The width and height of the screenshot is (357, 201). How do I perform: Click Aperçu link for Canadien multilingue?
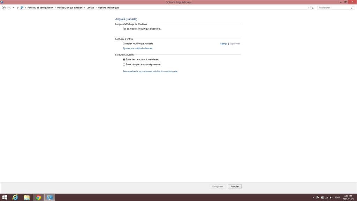click(224, 44)
